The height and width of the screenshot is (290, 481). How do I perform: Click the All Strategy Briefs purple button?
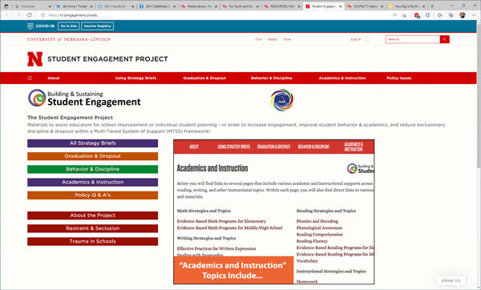pyautogui.click(x=93, y=143)
